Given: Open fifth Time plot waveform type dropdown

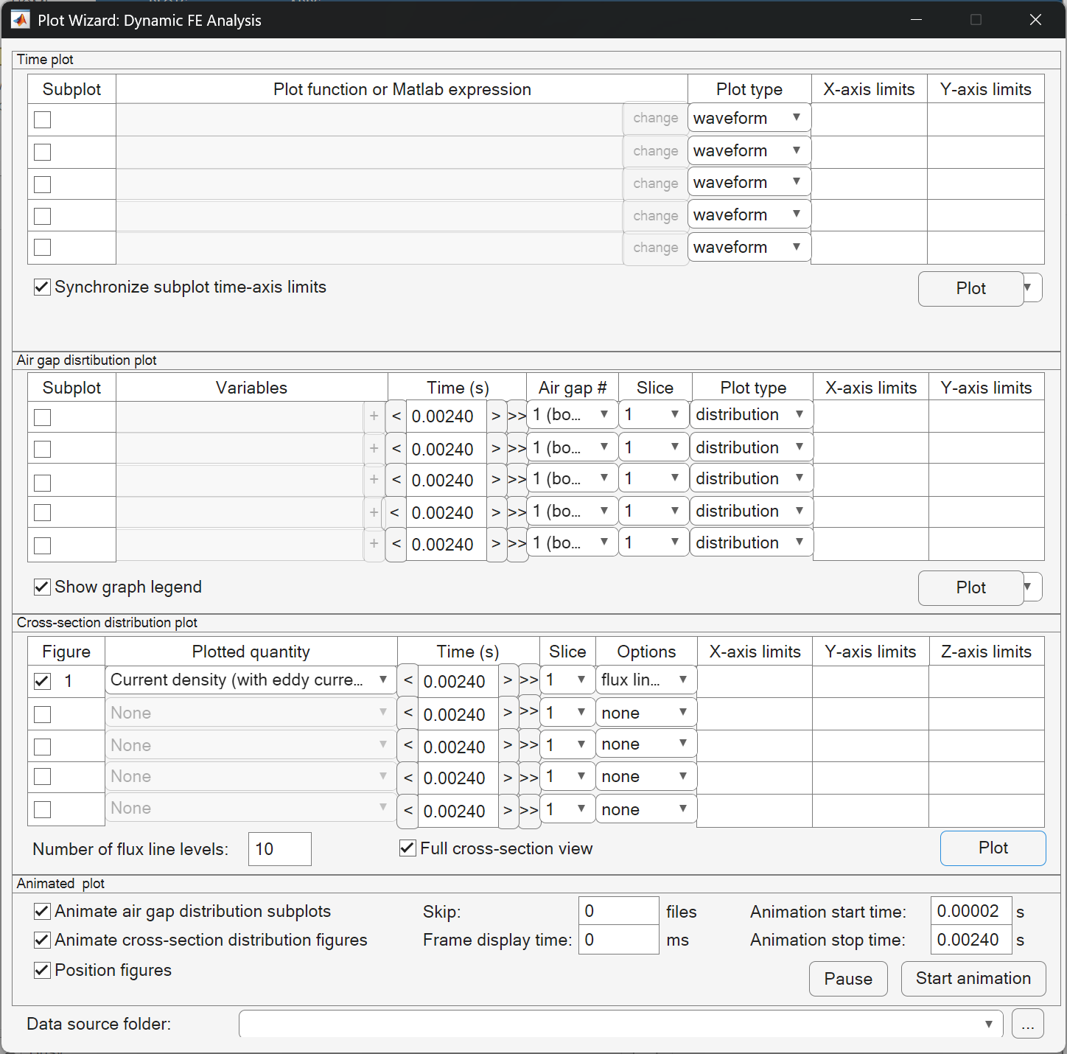Looking at the screenshot, I should point(749,247).
